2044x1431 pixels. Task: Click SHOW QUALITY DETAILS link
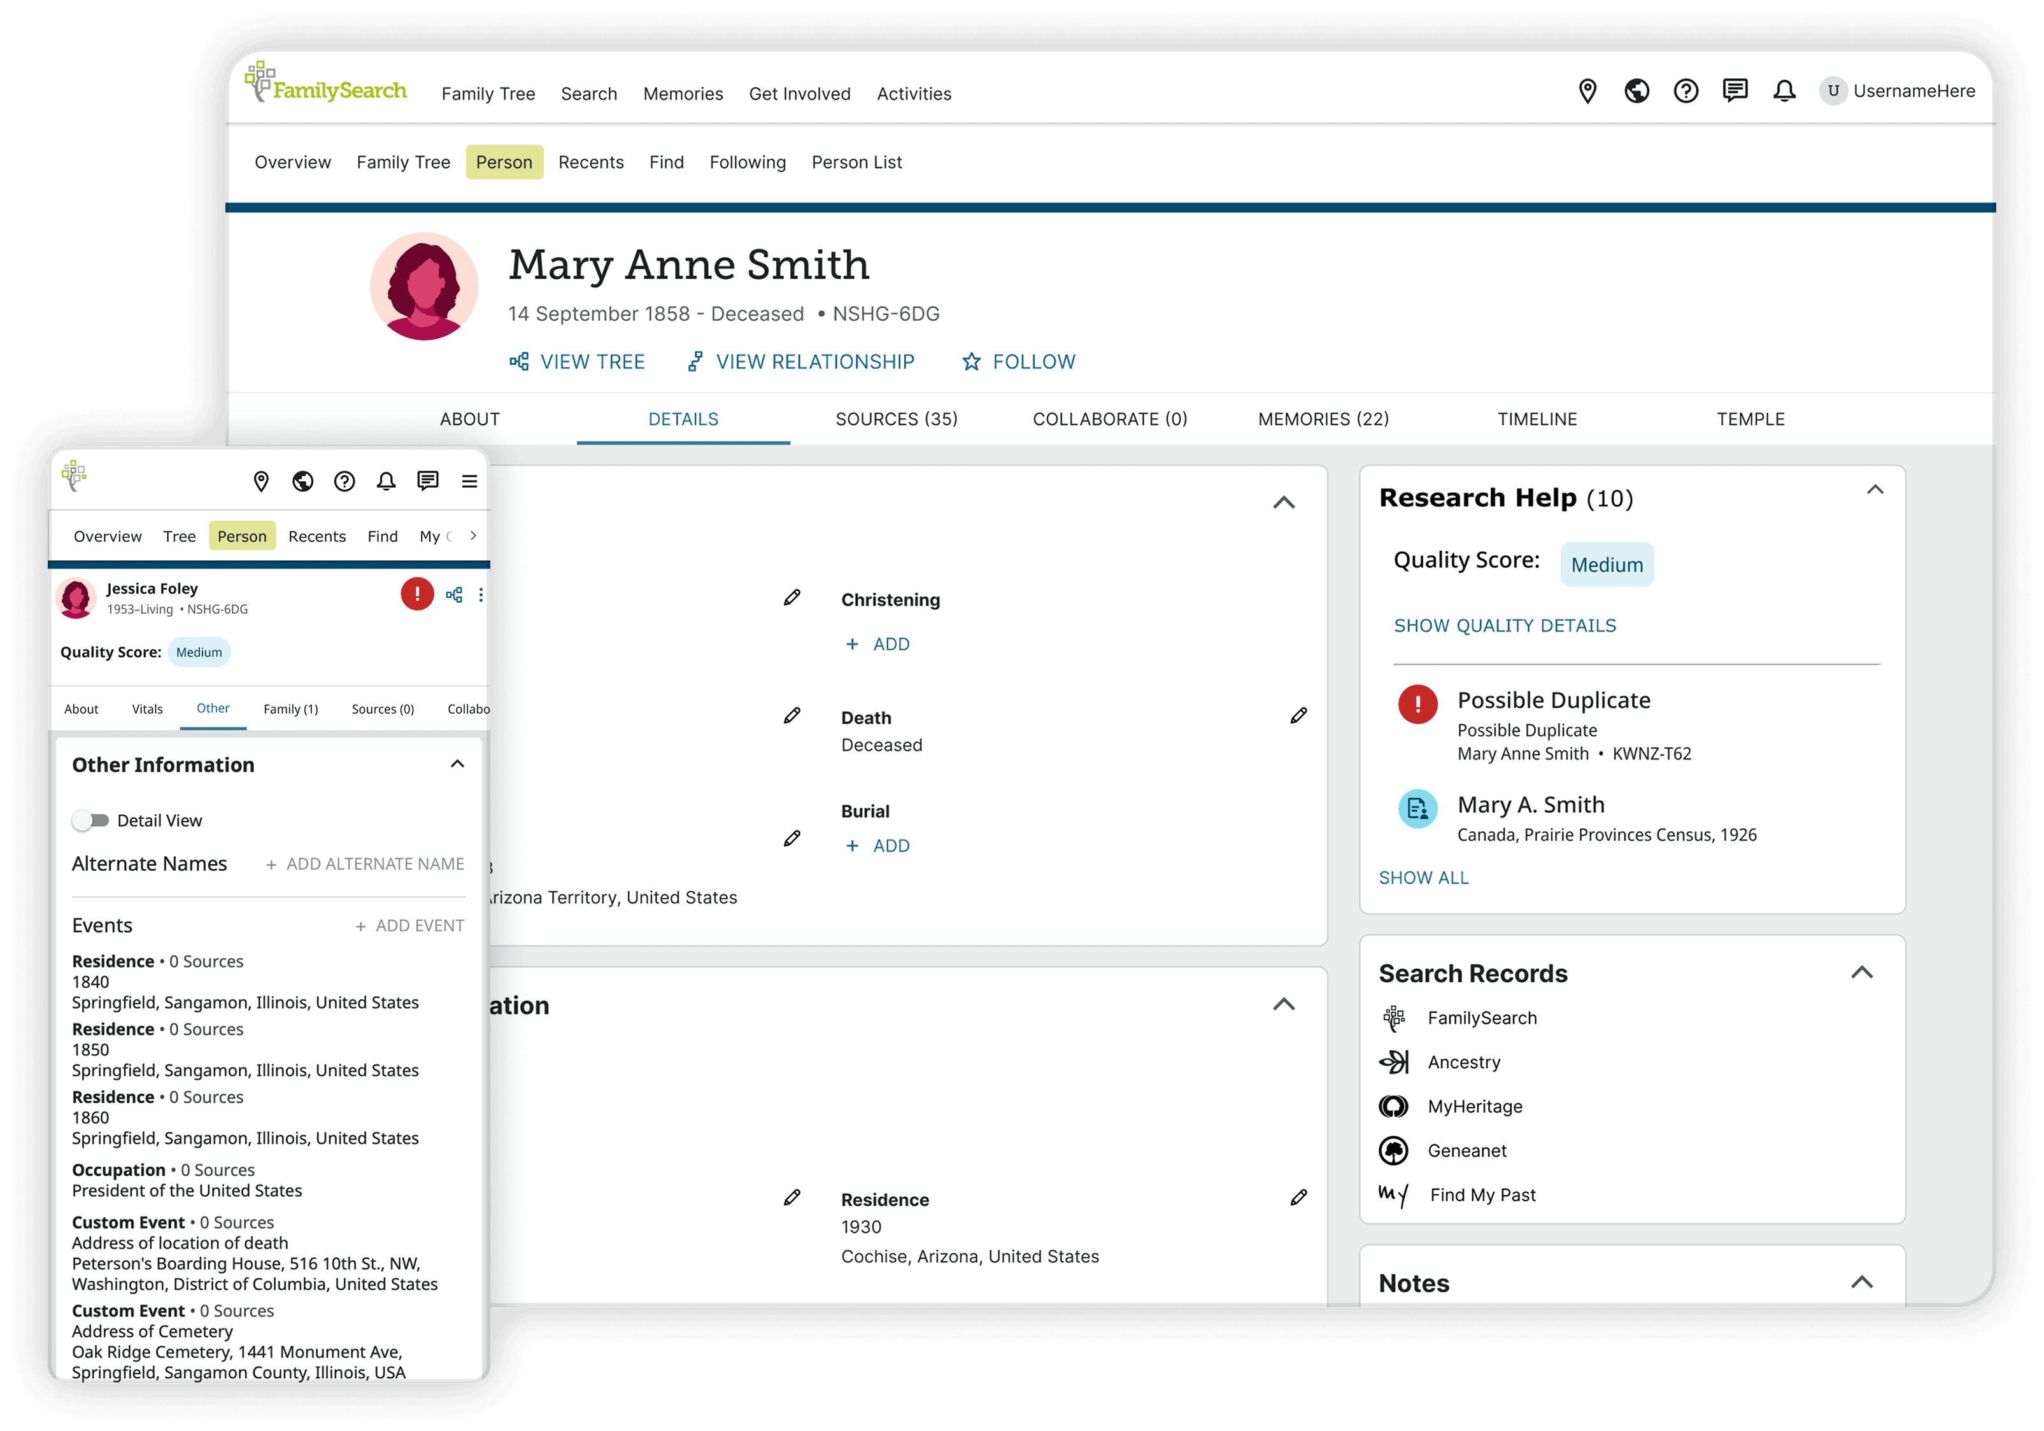pyautogui.click(x=1505, y=626)
